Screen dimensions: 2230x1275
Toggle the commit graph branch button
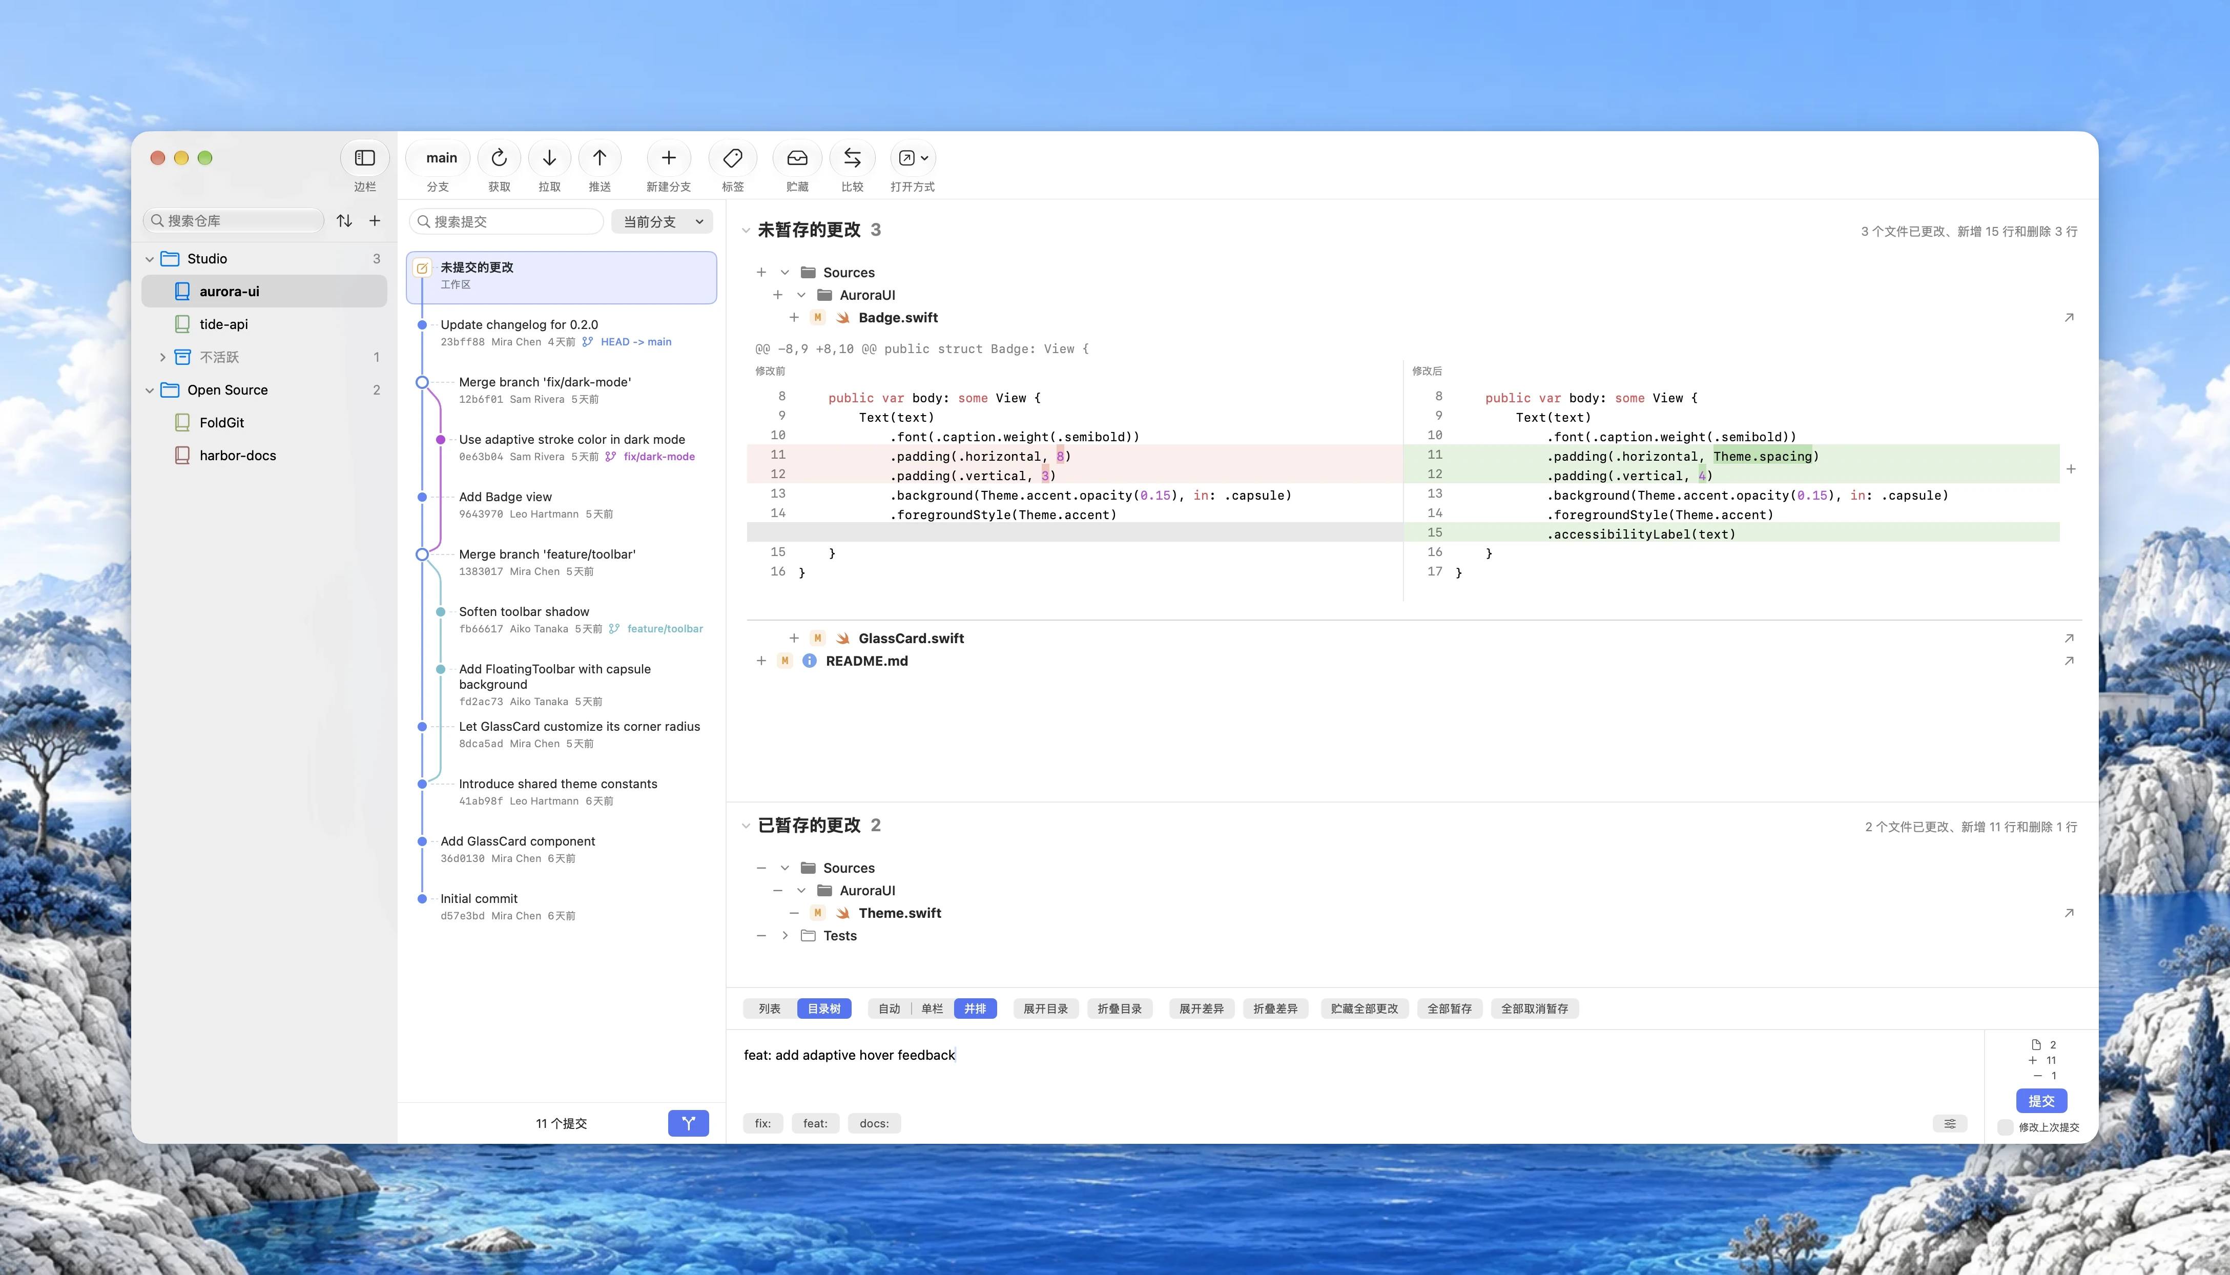[x=688, y=1123]
